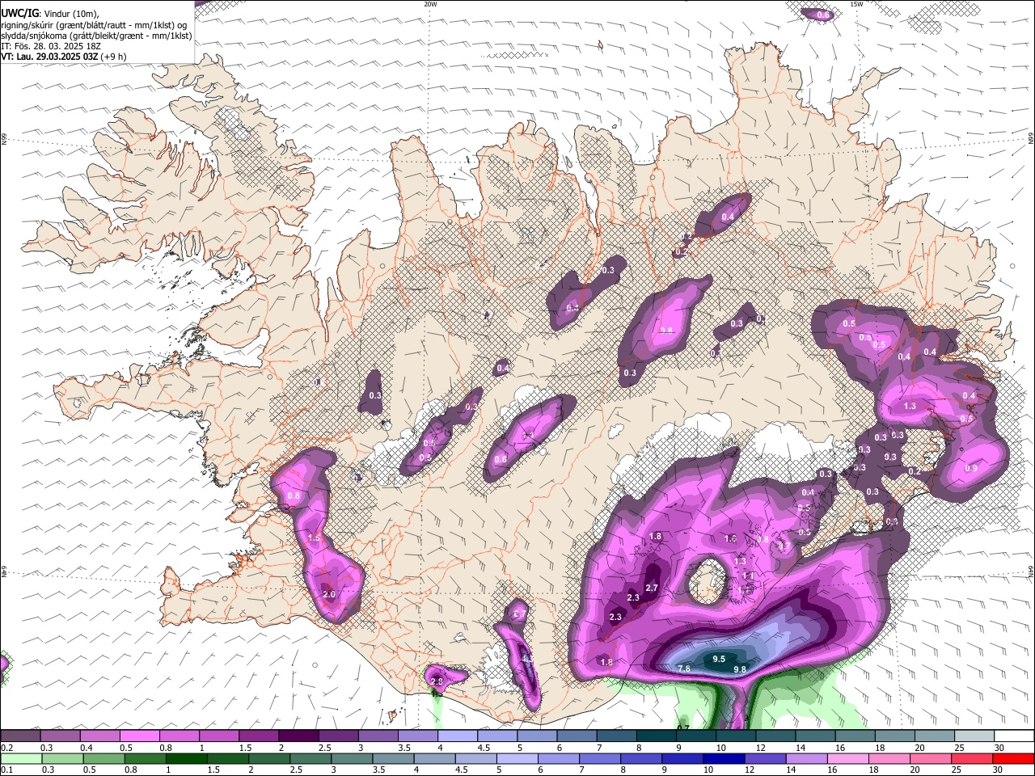This screenshot has height=776, width=1035.
Task: Select the 2.7 value in the purple area
Action: pyautogui.click(x=652, y=588)
